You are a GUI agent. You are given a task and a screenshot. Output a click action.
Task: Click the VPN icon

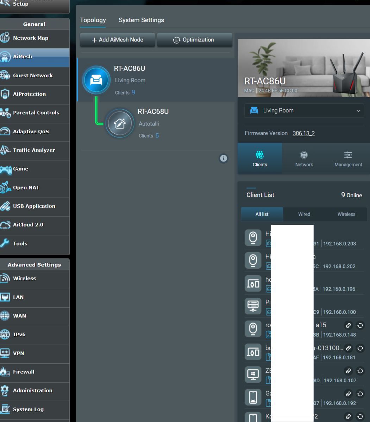click(5, 353)
